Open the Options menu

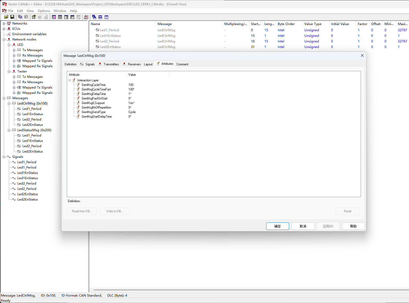point(44,11)
